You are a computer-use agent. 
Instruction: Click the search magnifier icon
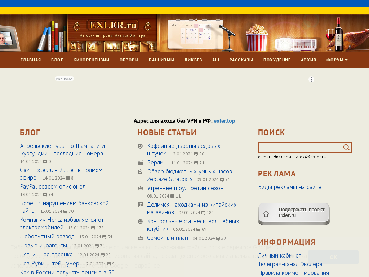[346, 148]
